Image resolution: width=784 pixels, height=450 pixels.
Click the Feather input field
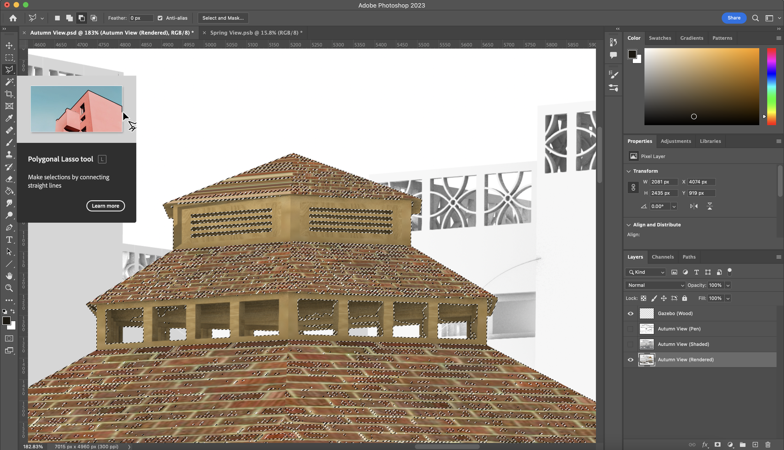tap(141, 18)
